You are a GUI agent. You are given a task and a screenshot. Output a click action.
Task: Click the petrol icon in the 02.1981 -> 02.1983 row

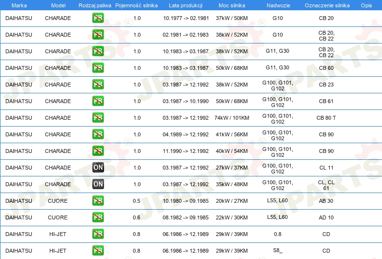coord(98,35)
